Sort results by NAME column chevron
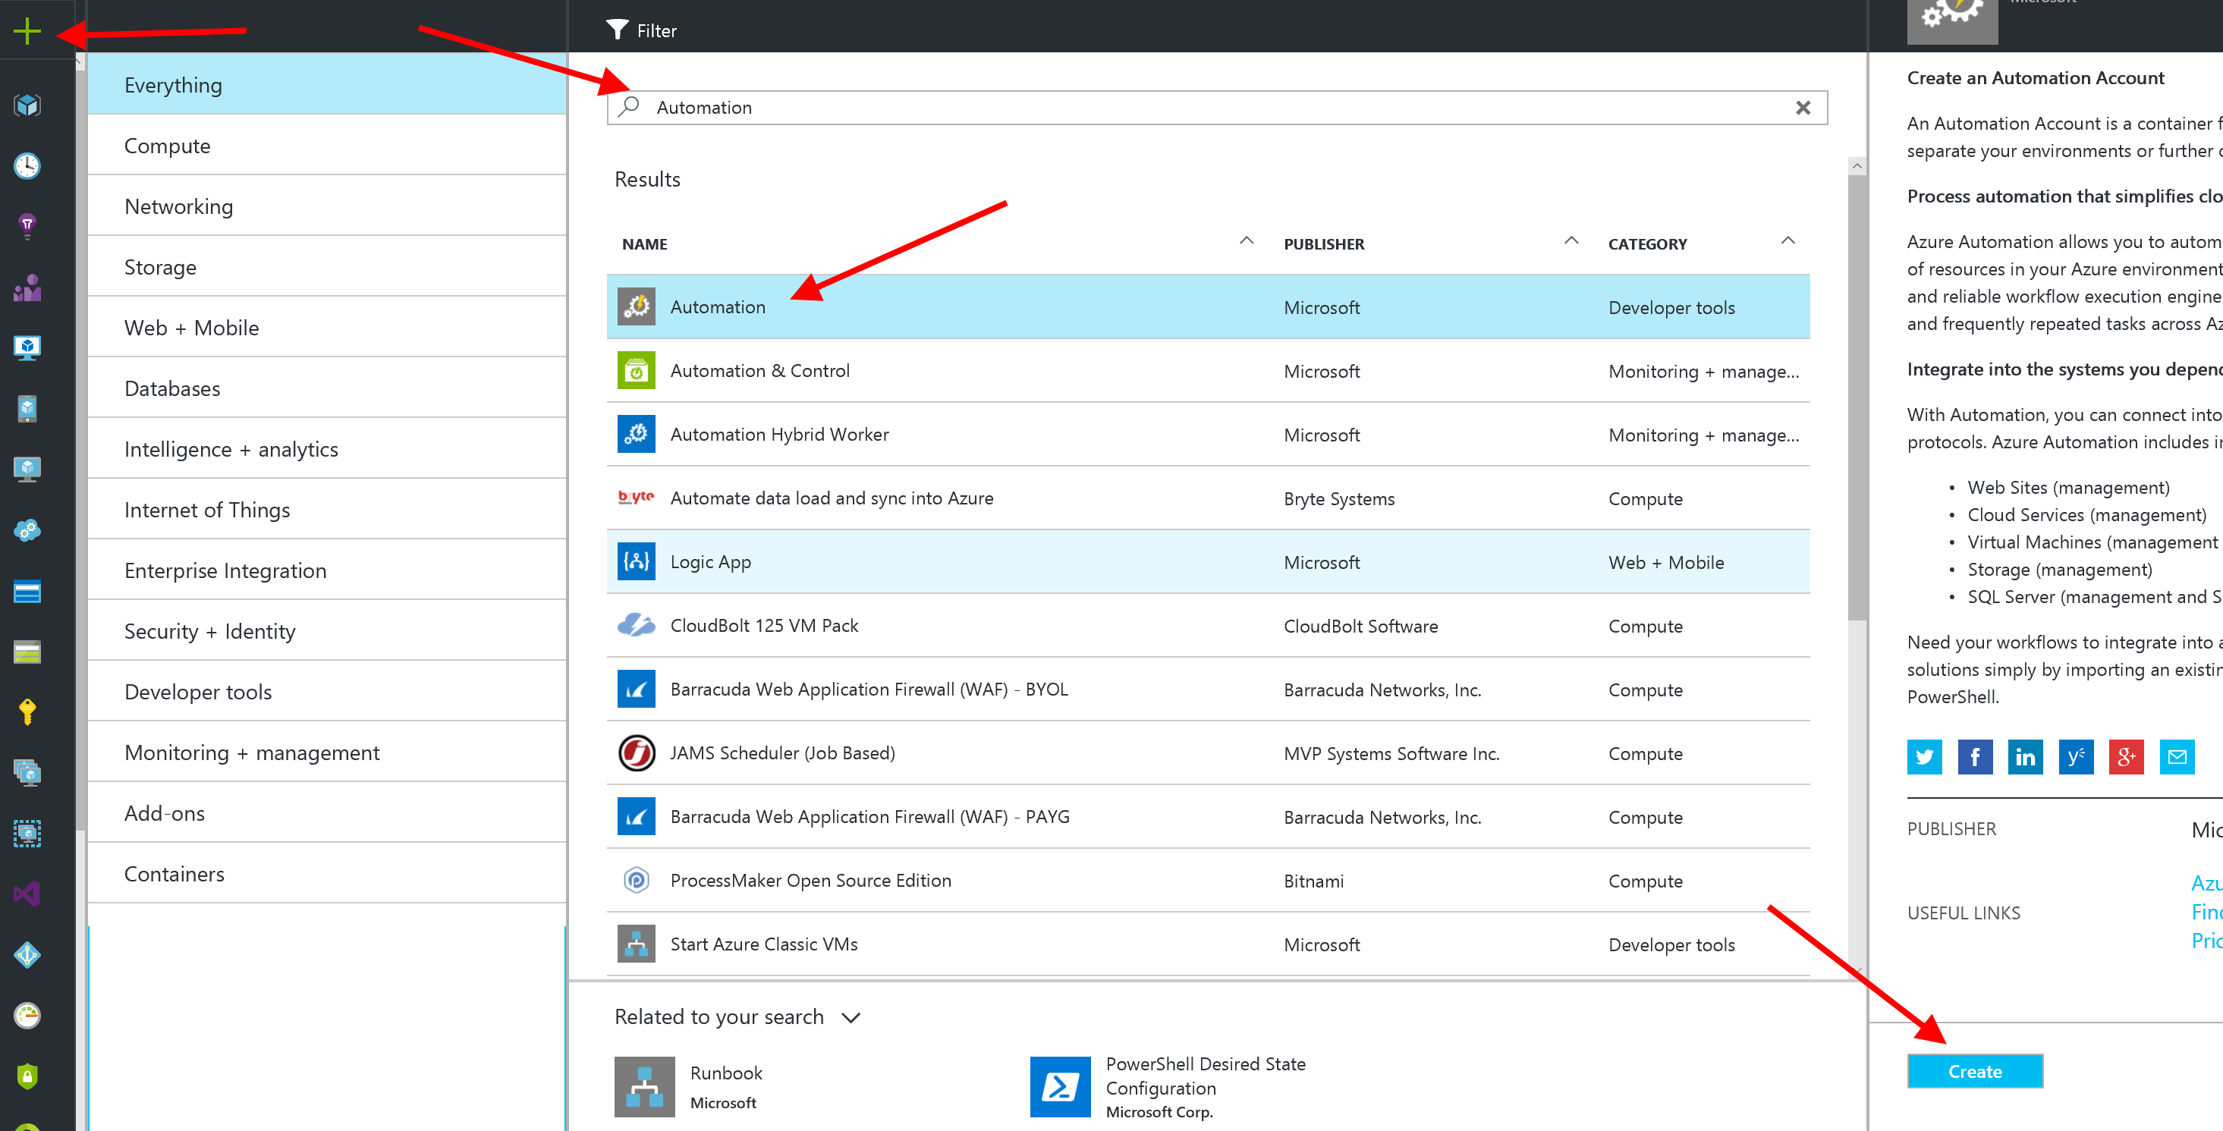The width and height of the screenshot is (2223, 1131). [1246, 241]
